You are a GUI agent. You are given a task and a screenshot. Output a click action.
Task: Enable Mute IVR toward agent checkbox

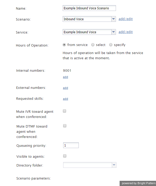[65, 111]
